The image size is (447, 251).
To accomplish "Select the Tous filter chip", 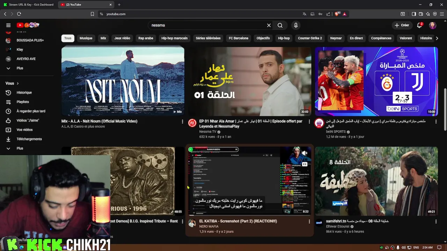I will 68,38.
